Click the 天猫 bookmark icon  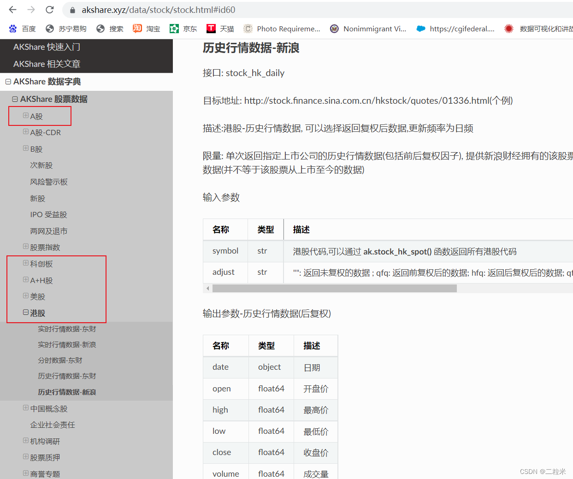tap(212, 29)
